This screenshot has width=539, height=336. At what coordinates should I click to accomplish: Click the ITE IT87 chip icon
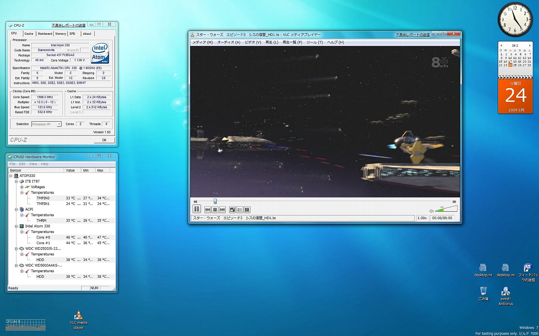click(22, 181)
